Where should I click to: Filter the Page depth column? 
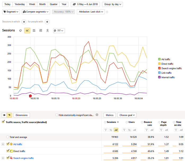point(161,130)
